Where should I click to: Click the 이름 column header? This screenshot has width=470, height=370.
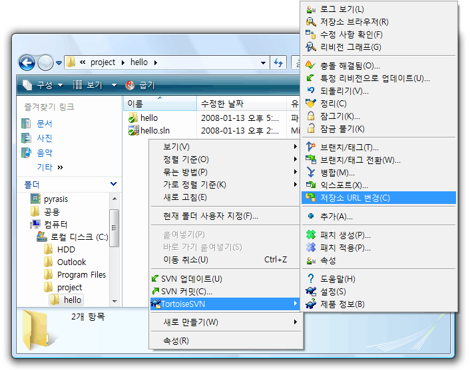click(135, 104)
